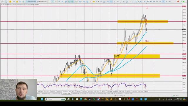Expand the profiles dropdown arrow
The image size is (188, 106).
8,2
